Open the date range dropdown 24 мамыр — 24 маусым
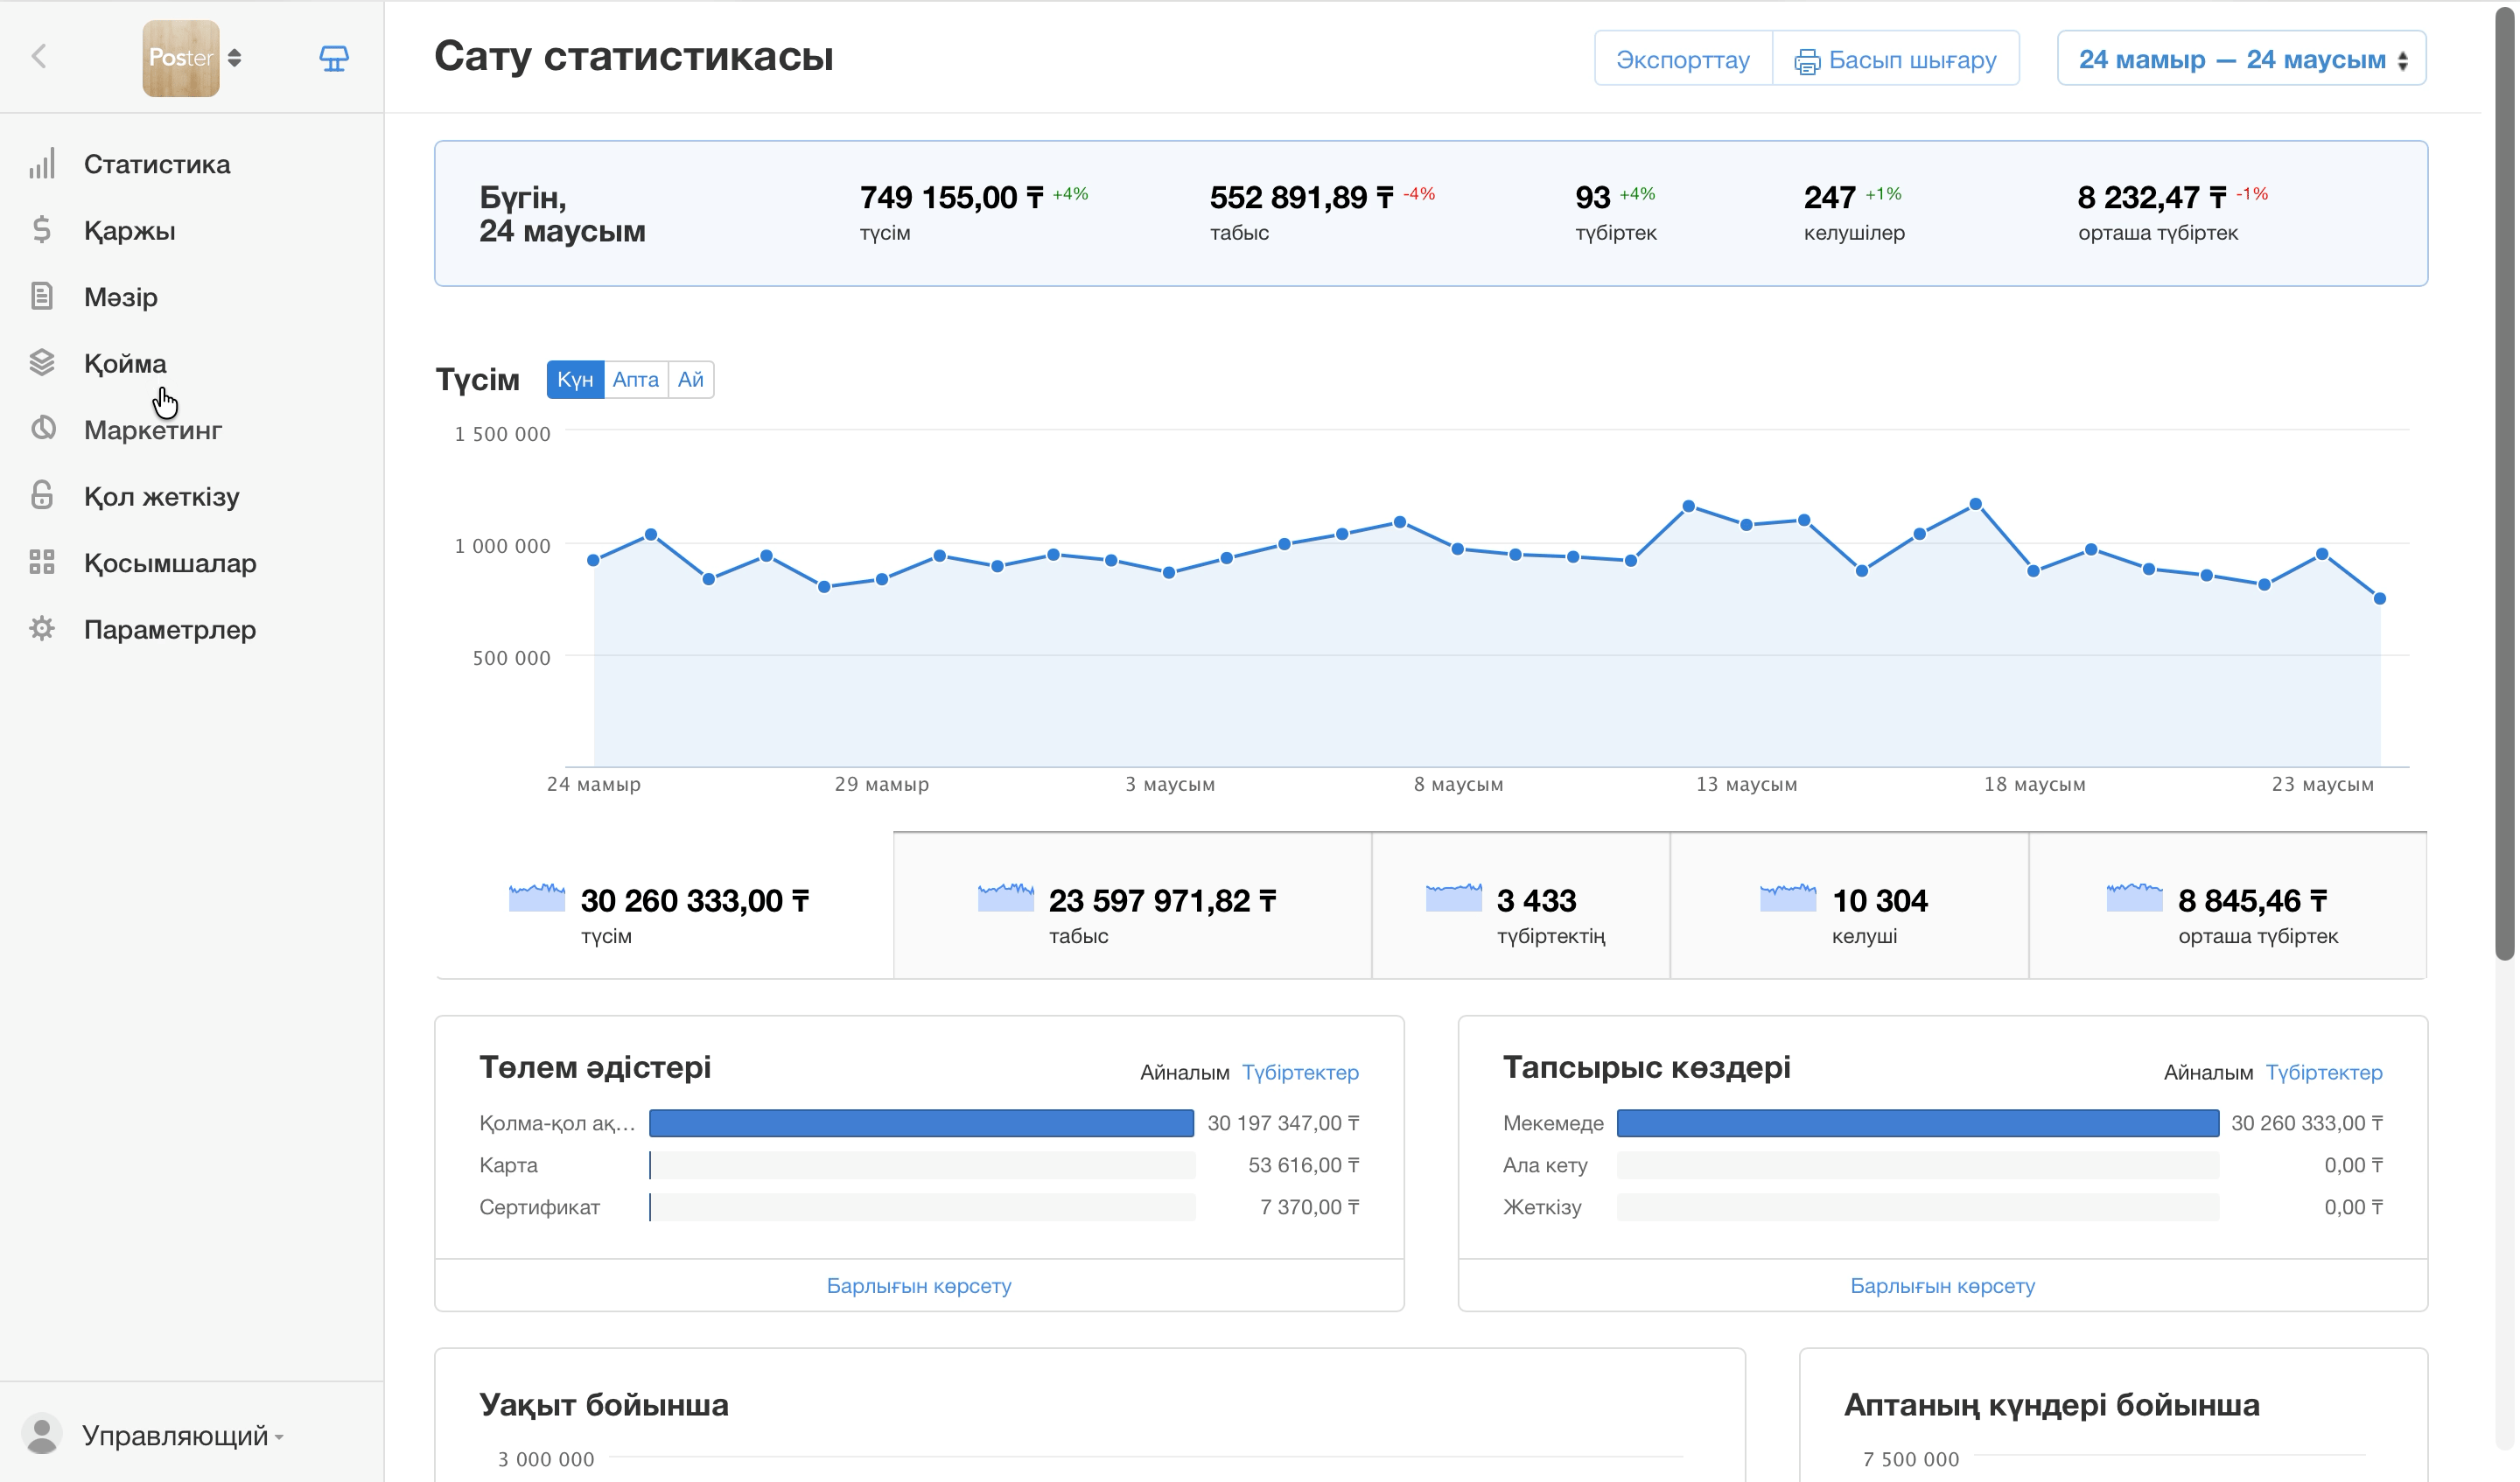2520x1482 pixels. (x=2242, y=59)
